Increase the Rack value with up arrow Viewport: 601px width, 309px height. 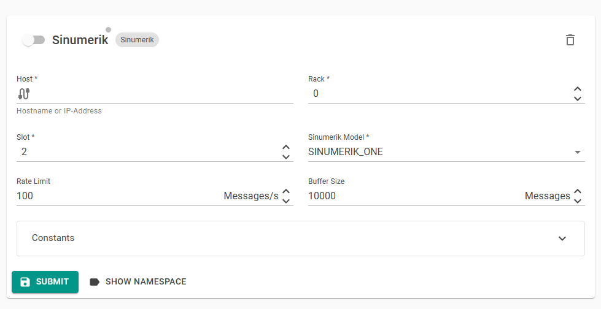click(x=577, y=89)
